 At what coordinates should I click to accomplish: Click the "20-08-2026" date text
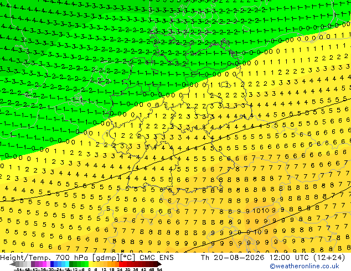pyautogui.click(x=239, y=258)
